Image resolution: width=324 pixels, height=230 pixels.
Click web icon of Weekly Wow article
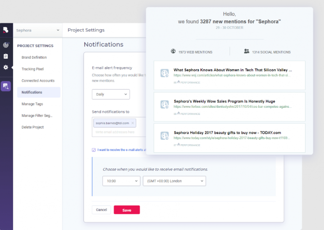tap(165, 105)
